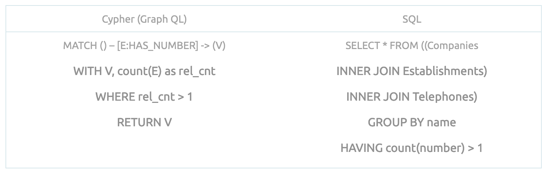Click the SELECT * FROM line
Viewport: 548px width, 175px height.
412,46
